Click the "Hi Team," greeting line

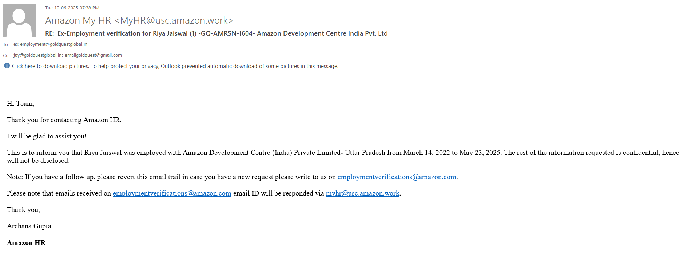21,104
